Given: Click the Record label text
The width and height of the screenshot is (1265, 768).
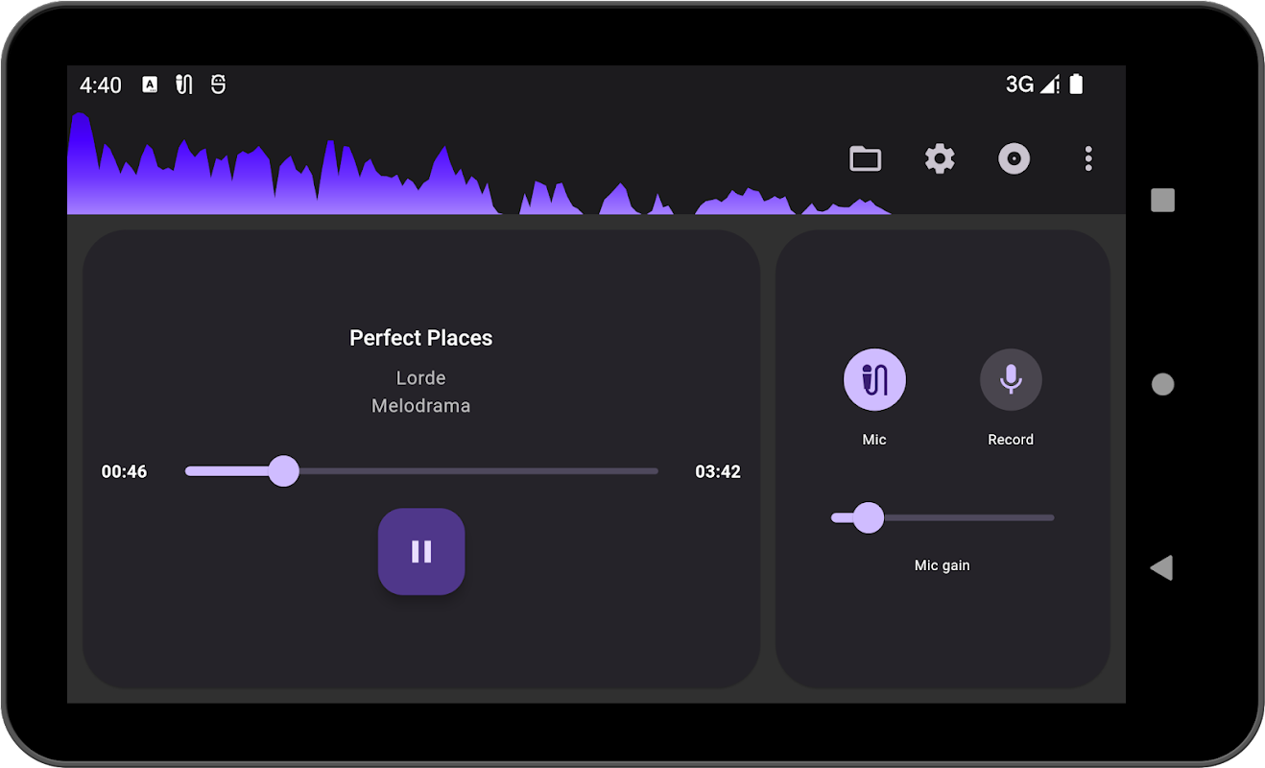Looking at the screenshot, I should pyautogui.click(x=1011, y=440).
